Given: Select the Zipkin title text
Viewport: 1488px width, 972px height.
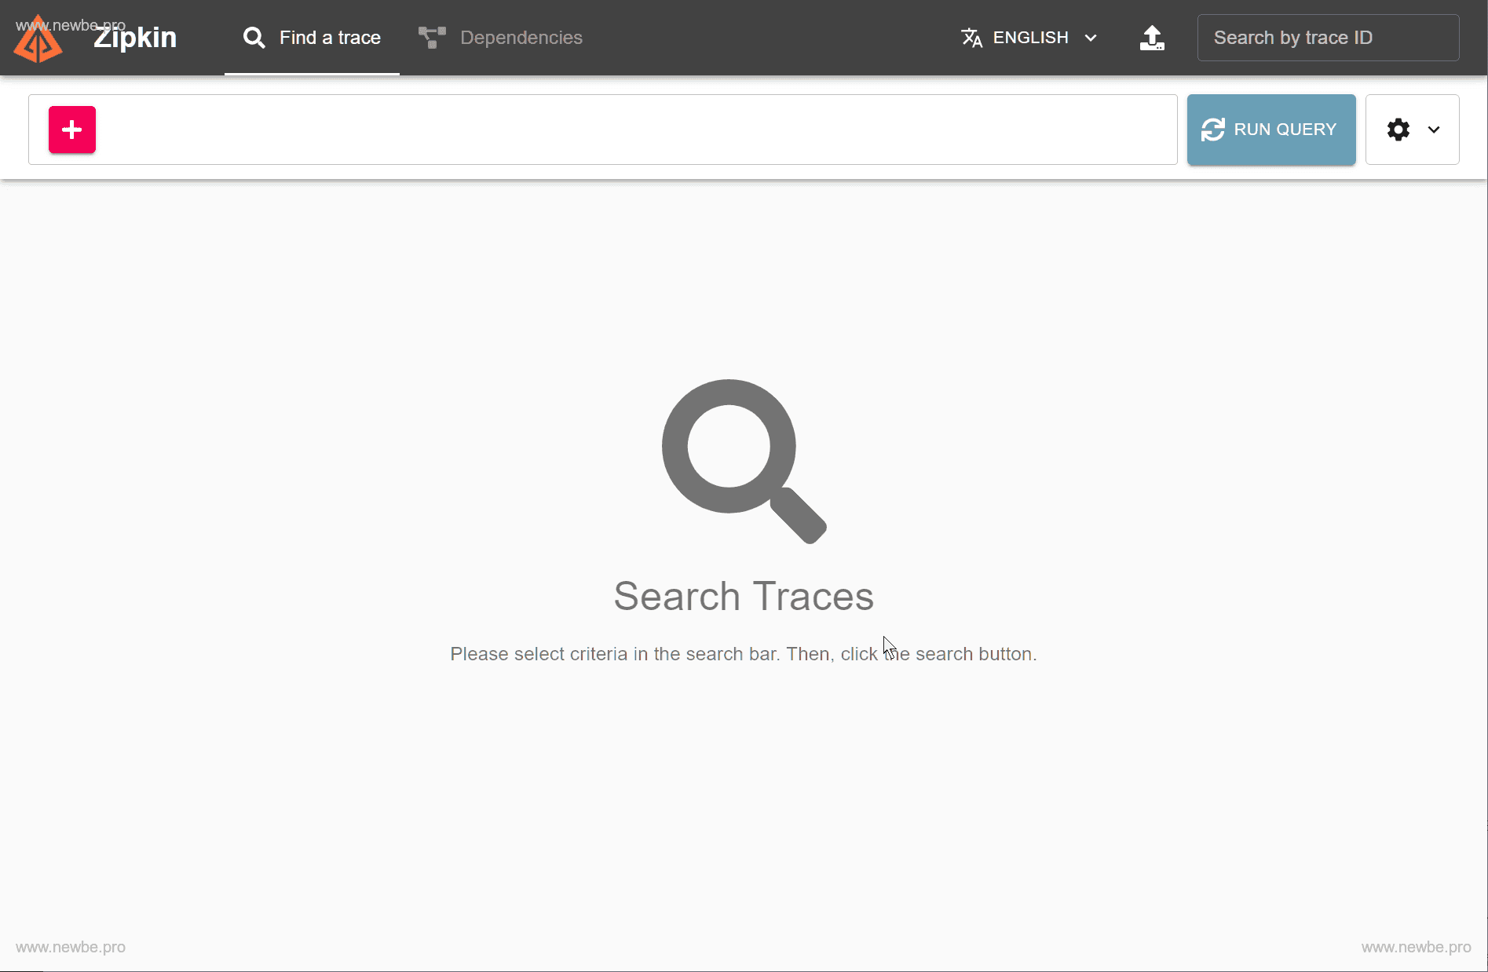Looking at the screenshot, I should coord(134,37).
